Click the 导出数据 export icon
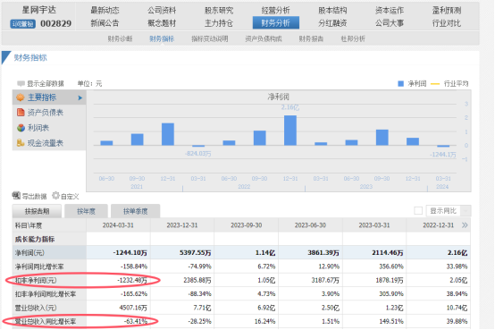 (16, 196)
